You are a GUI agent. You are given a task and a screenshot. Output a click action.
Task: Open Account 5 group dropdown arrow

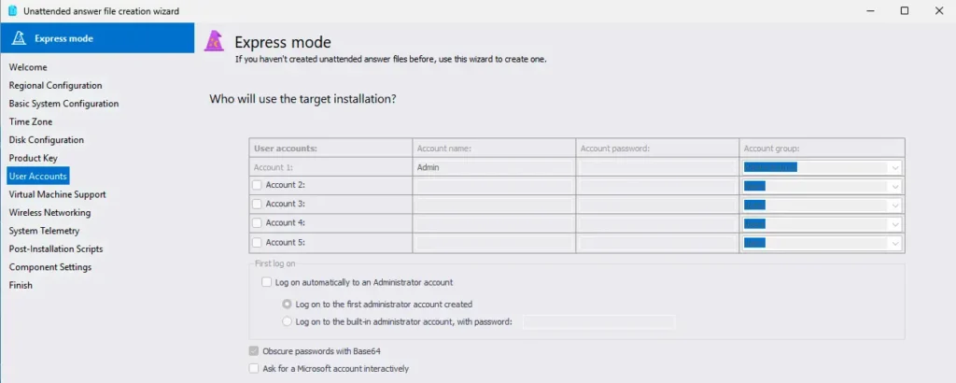(x=895, y=243)
